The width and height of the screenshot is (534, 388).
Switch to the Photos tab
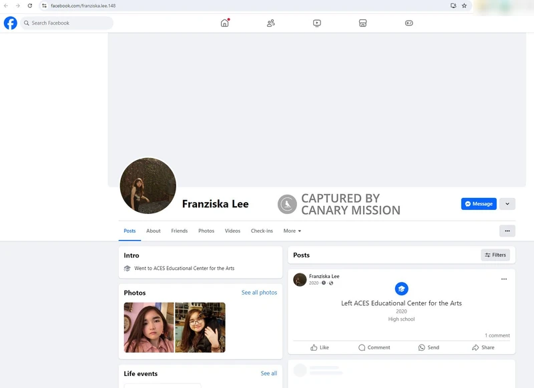(x=206, y=231)
